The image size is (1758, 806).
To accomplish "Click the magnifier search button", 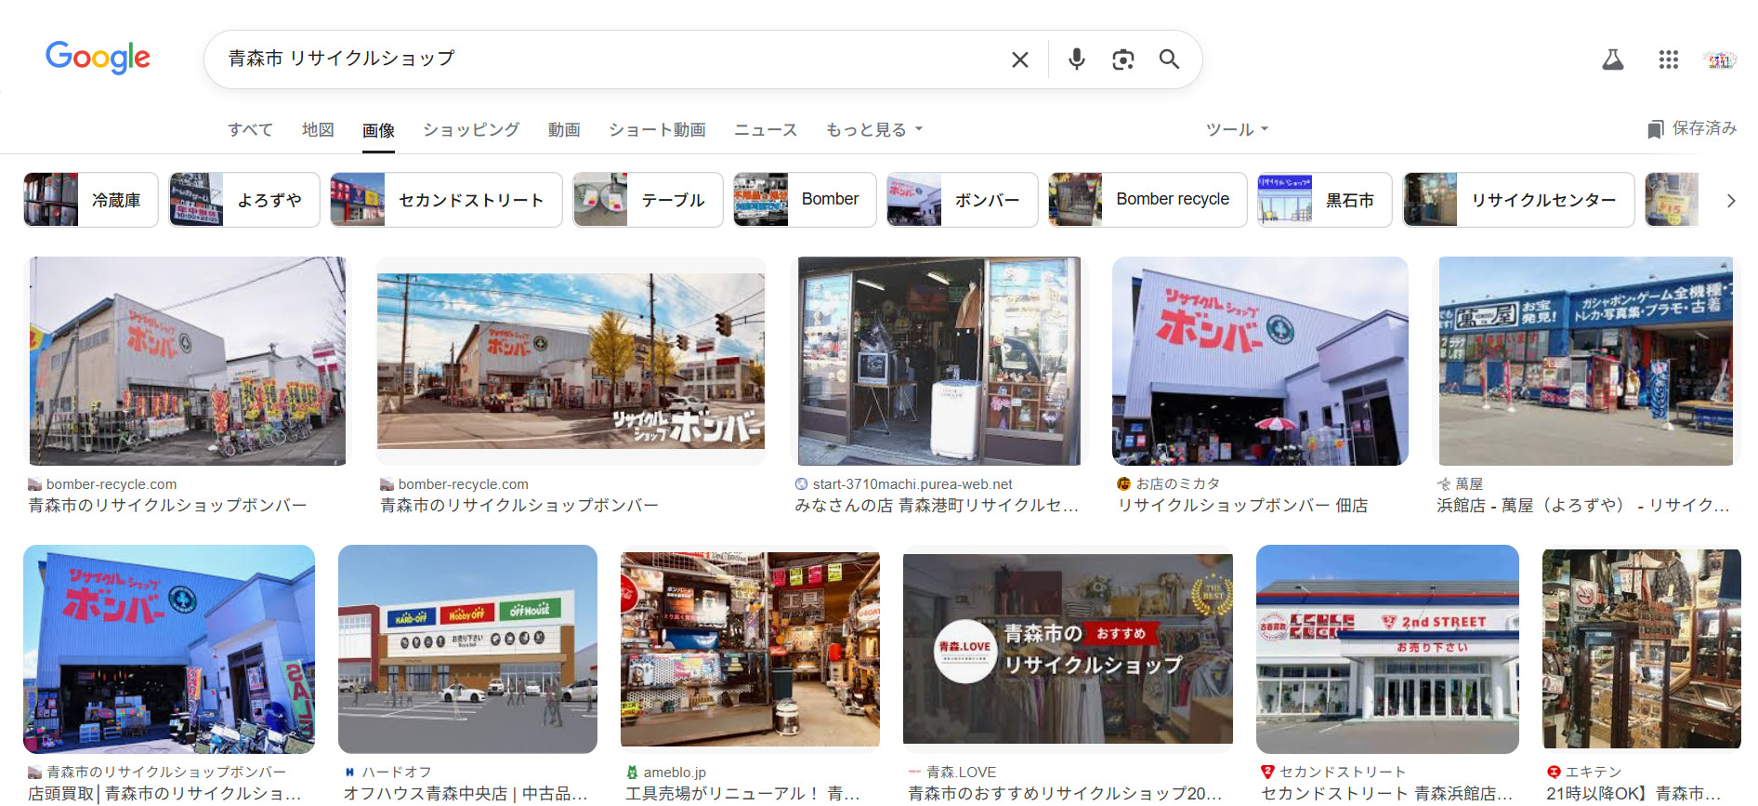I will pyautogui.click(x=1169, y=59).
